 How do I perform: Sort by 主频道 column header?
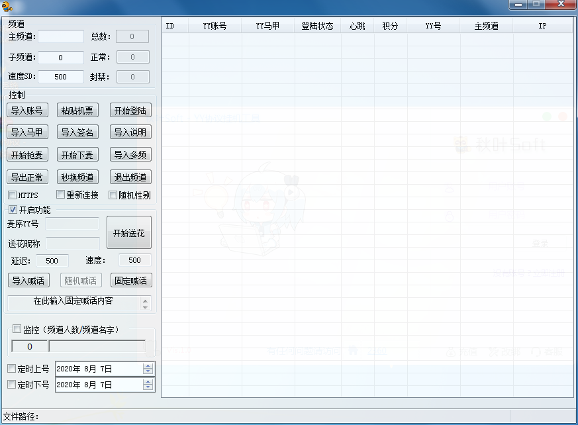click(487, 26)
